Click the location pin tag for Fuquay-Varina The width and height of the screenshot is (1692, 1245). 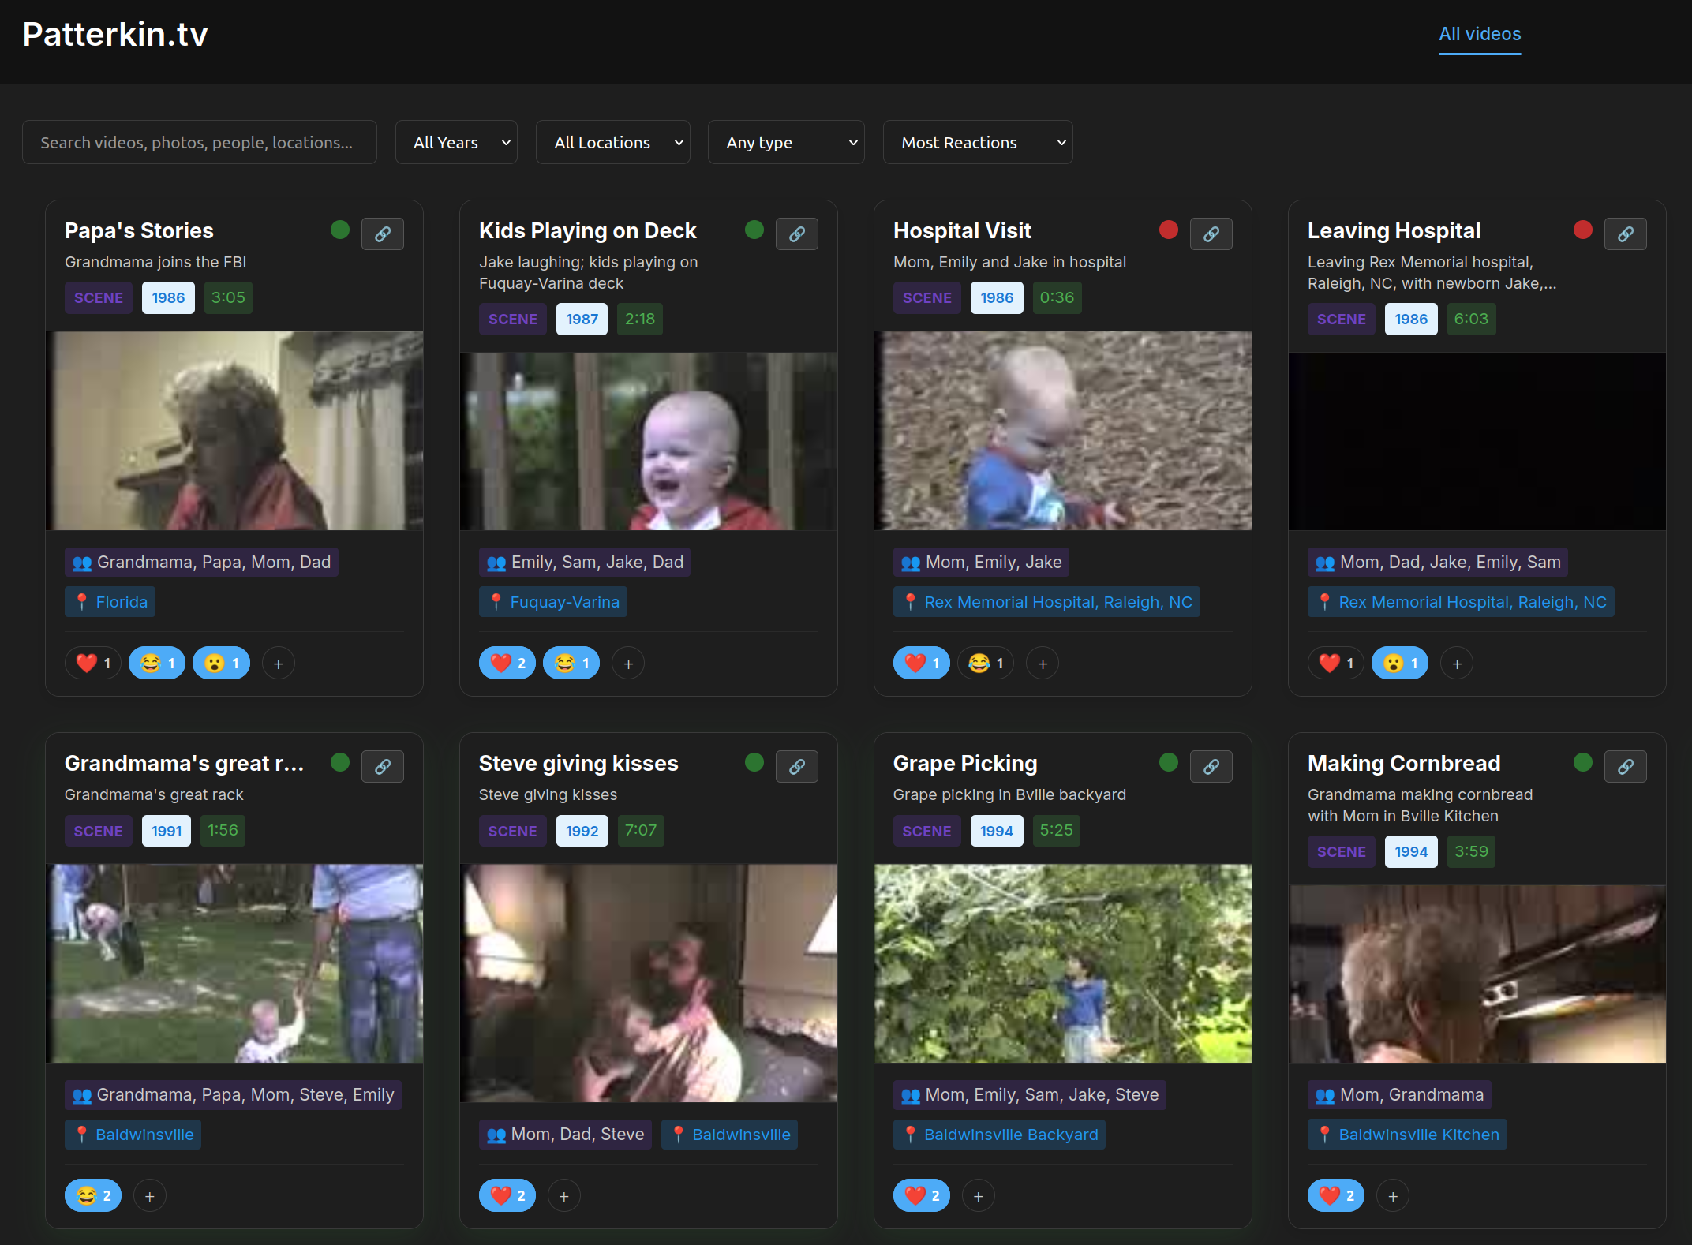pos(553,601)
